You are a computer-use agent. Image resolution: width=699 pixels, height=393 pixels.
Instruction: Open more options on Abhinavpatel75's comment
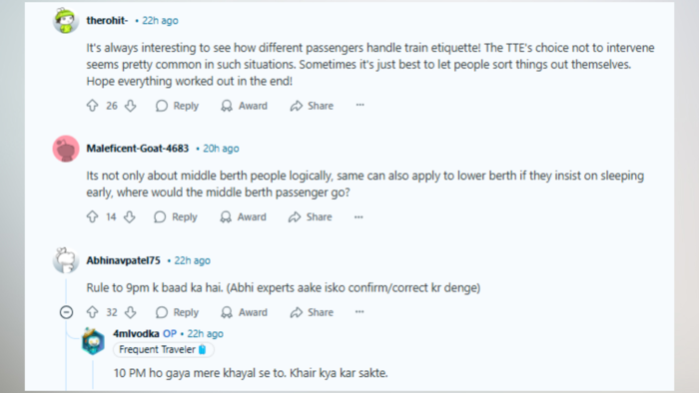click(x=359, y=311)
